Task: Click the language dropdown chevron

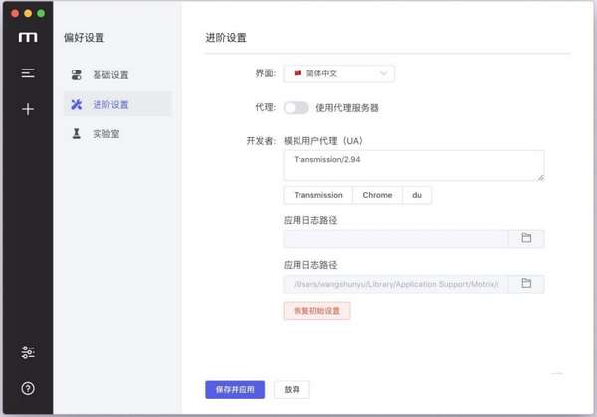Action: tap(384, 73)
